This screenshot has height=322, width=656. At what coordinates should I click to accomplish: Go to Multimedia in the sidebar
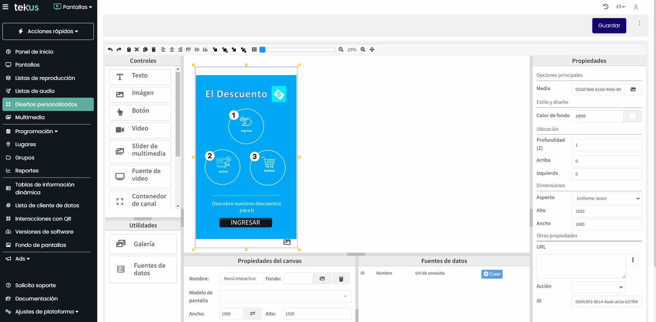[x=30, y=117]
